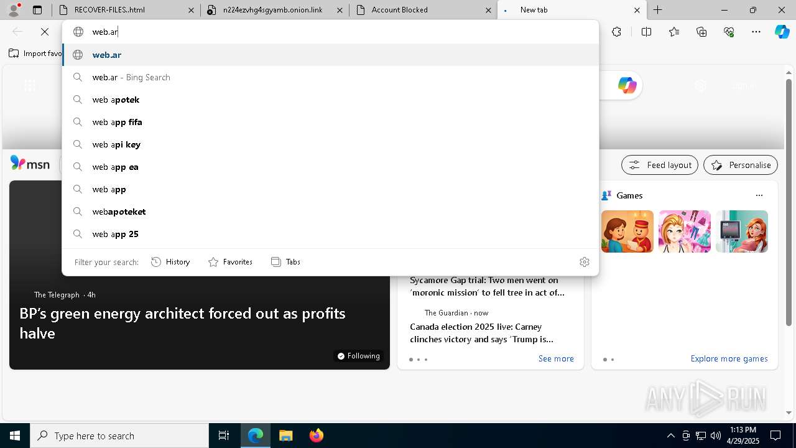Open the Favorites star icon in toolbar
The width and height of the screenshot is (796, 448).
point(674,32)
